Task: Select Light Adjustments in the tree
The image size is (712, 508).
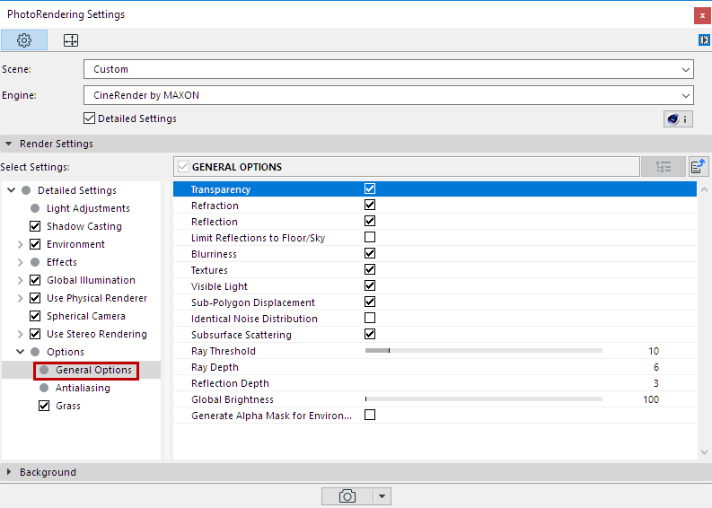Action: coord(88,208)
